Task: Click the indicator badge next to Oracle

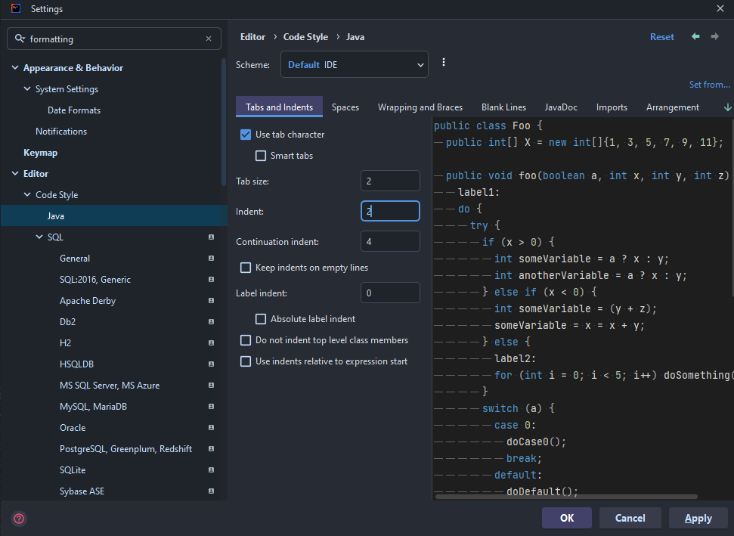Action: (x=210, y=427)
